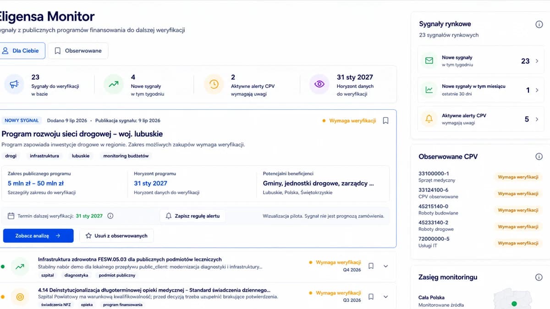This screenshot has width=550, height=309.
Task: Open info icon in Zasięg monitoringu panel
Action: pyautogui.click(x=539, y=277)
